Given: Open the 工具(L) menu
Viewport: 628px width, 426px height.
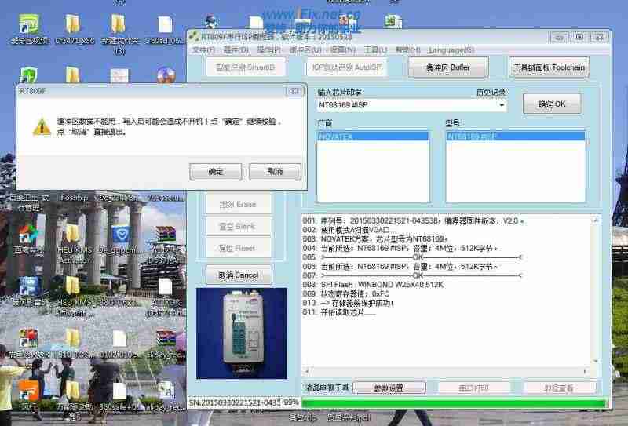Looking at the screenshot, I should pos(375,50).
